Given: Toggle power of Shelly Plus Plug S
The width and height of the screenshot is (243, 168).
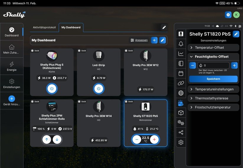Looking at the screenshot, I should [x=52, y=89].
